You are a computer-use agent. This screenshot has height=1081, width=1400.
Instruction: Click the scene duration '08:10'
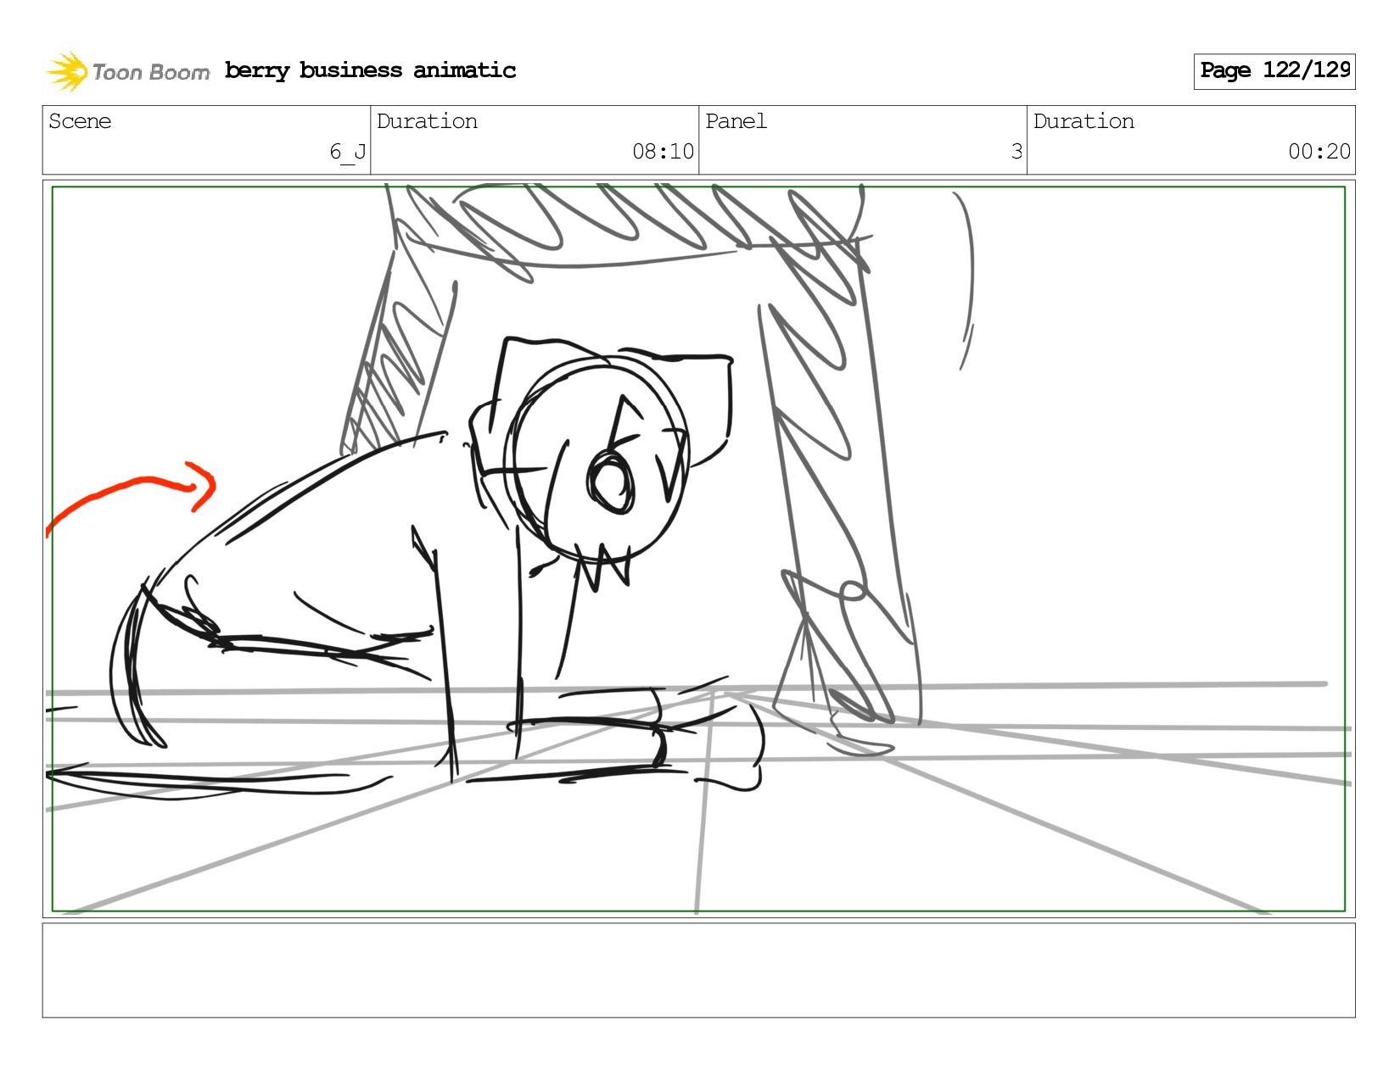(664, 152)
